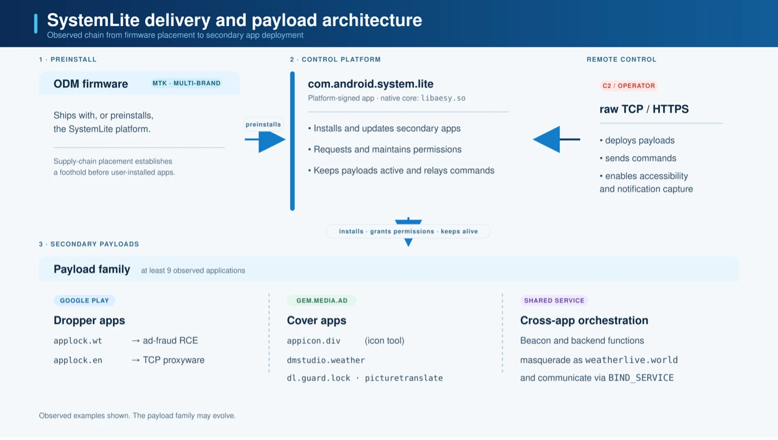Image resolution: width=778 pixels, height=440 pixels.
Task: Select the "Cover apps" heading
Action: pyautogui.click(x=317, y=320)
